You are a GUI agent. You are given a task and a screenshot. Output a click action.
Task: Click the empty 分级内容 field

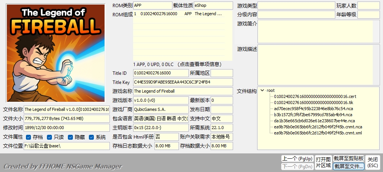click(x=296, y=14)
